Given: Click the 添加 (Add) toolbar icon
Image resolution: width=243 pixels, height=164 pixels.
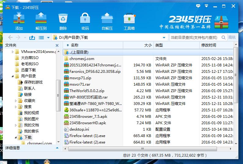Looking at the screenshot, I should tap(19, 18).
